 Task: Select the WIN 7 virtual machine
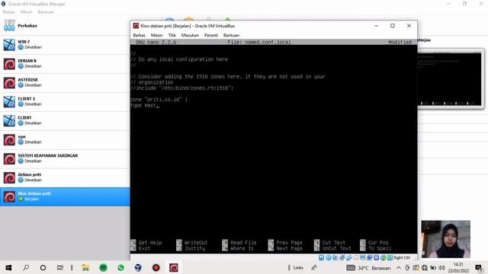pos(65,44)
